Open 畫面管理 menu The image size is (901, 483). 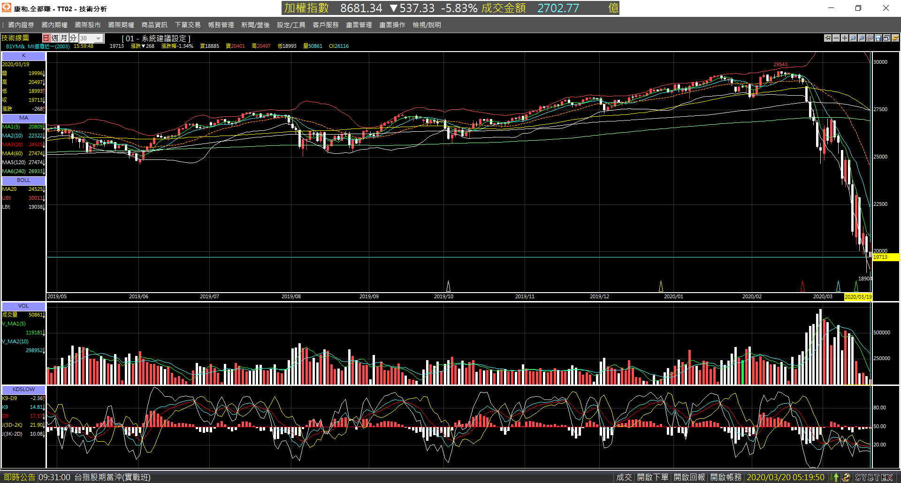point(359,25)
